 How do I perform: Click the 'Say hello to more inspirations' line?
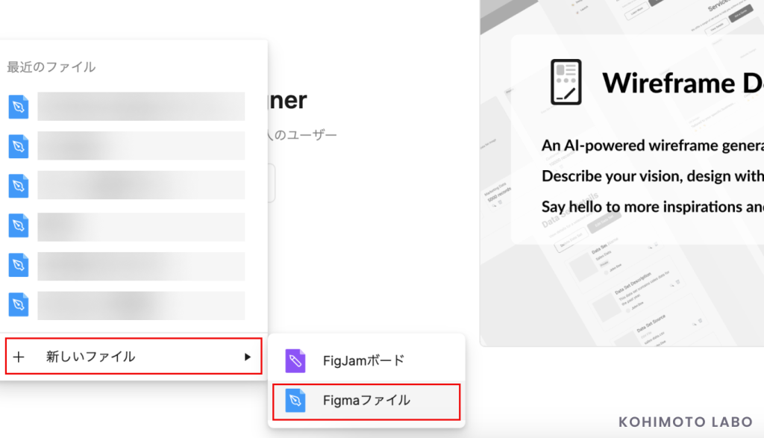(652, 207)
